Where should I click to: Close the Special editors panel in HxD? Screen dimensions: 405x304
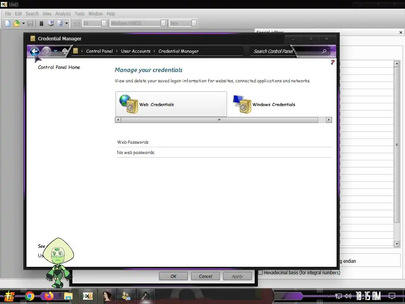[x=401, y=32]
